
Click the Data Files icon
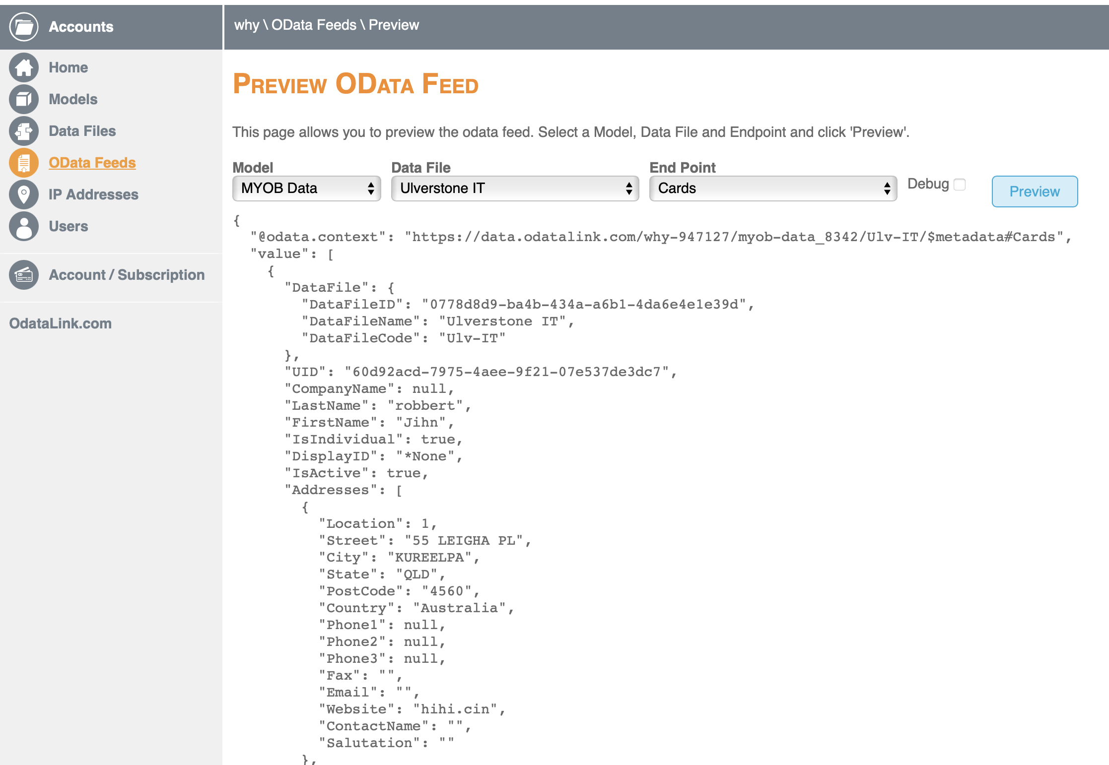click(x=23, y=131)
